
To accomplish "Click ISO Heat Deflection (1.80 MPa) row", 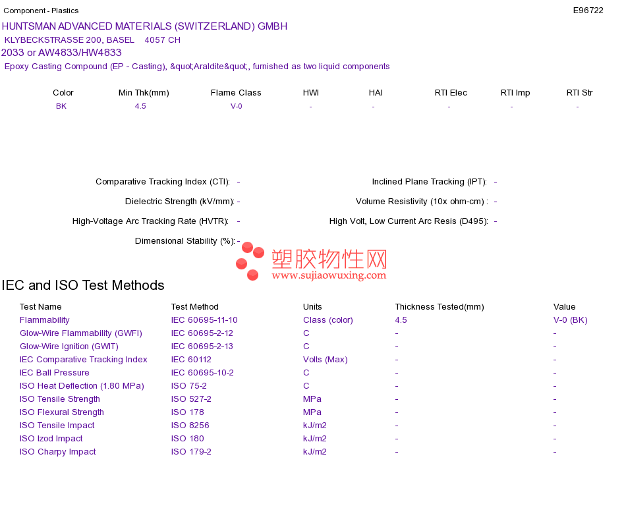I will 82,386.
